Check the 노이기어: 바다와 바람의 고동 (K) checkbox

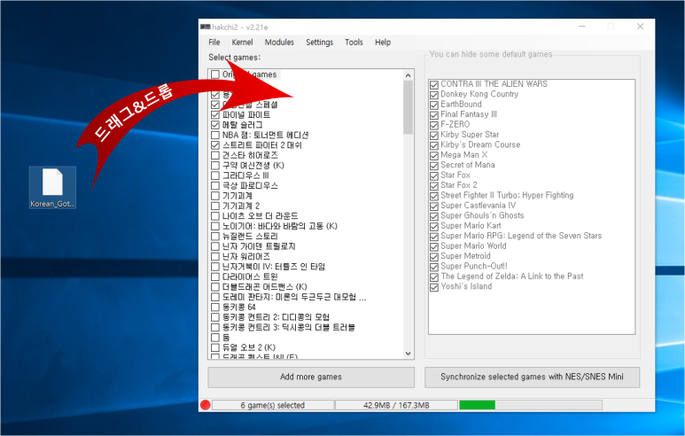(215, 226)
